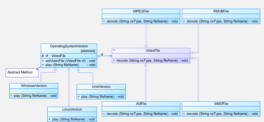Select the LinuxVersion class header
The height and width of the screenshot is (122, 264).
pos(72,109)
